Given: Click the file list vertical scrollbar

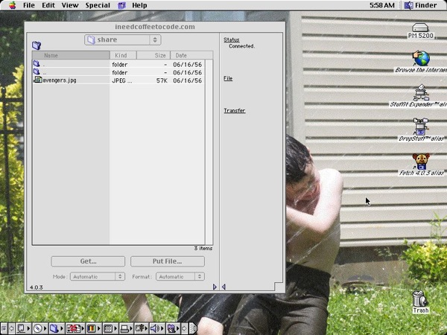Looking at the screenshot, I should click(209, 152).
